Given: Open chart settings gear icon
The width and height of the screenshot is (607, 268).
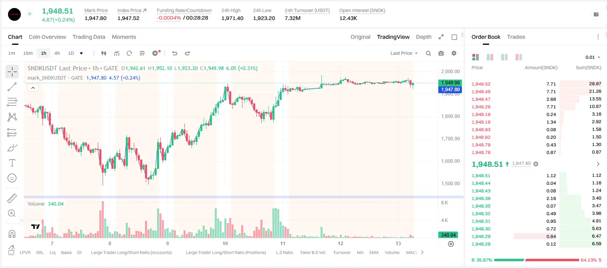Looking at the screenshot, I should [454, 53].
